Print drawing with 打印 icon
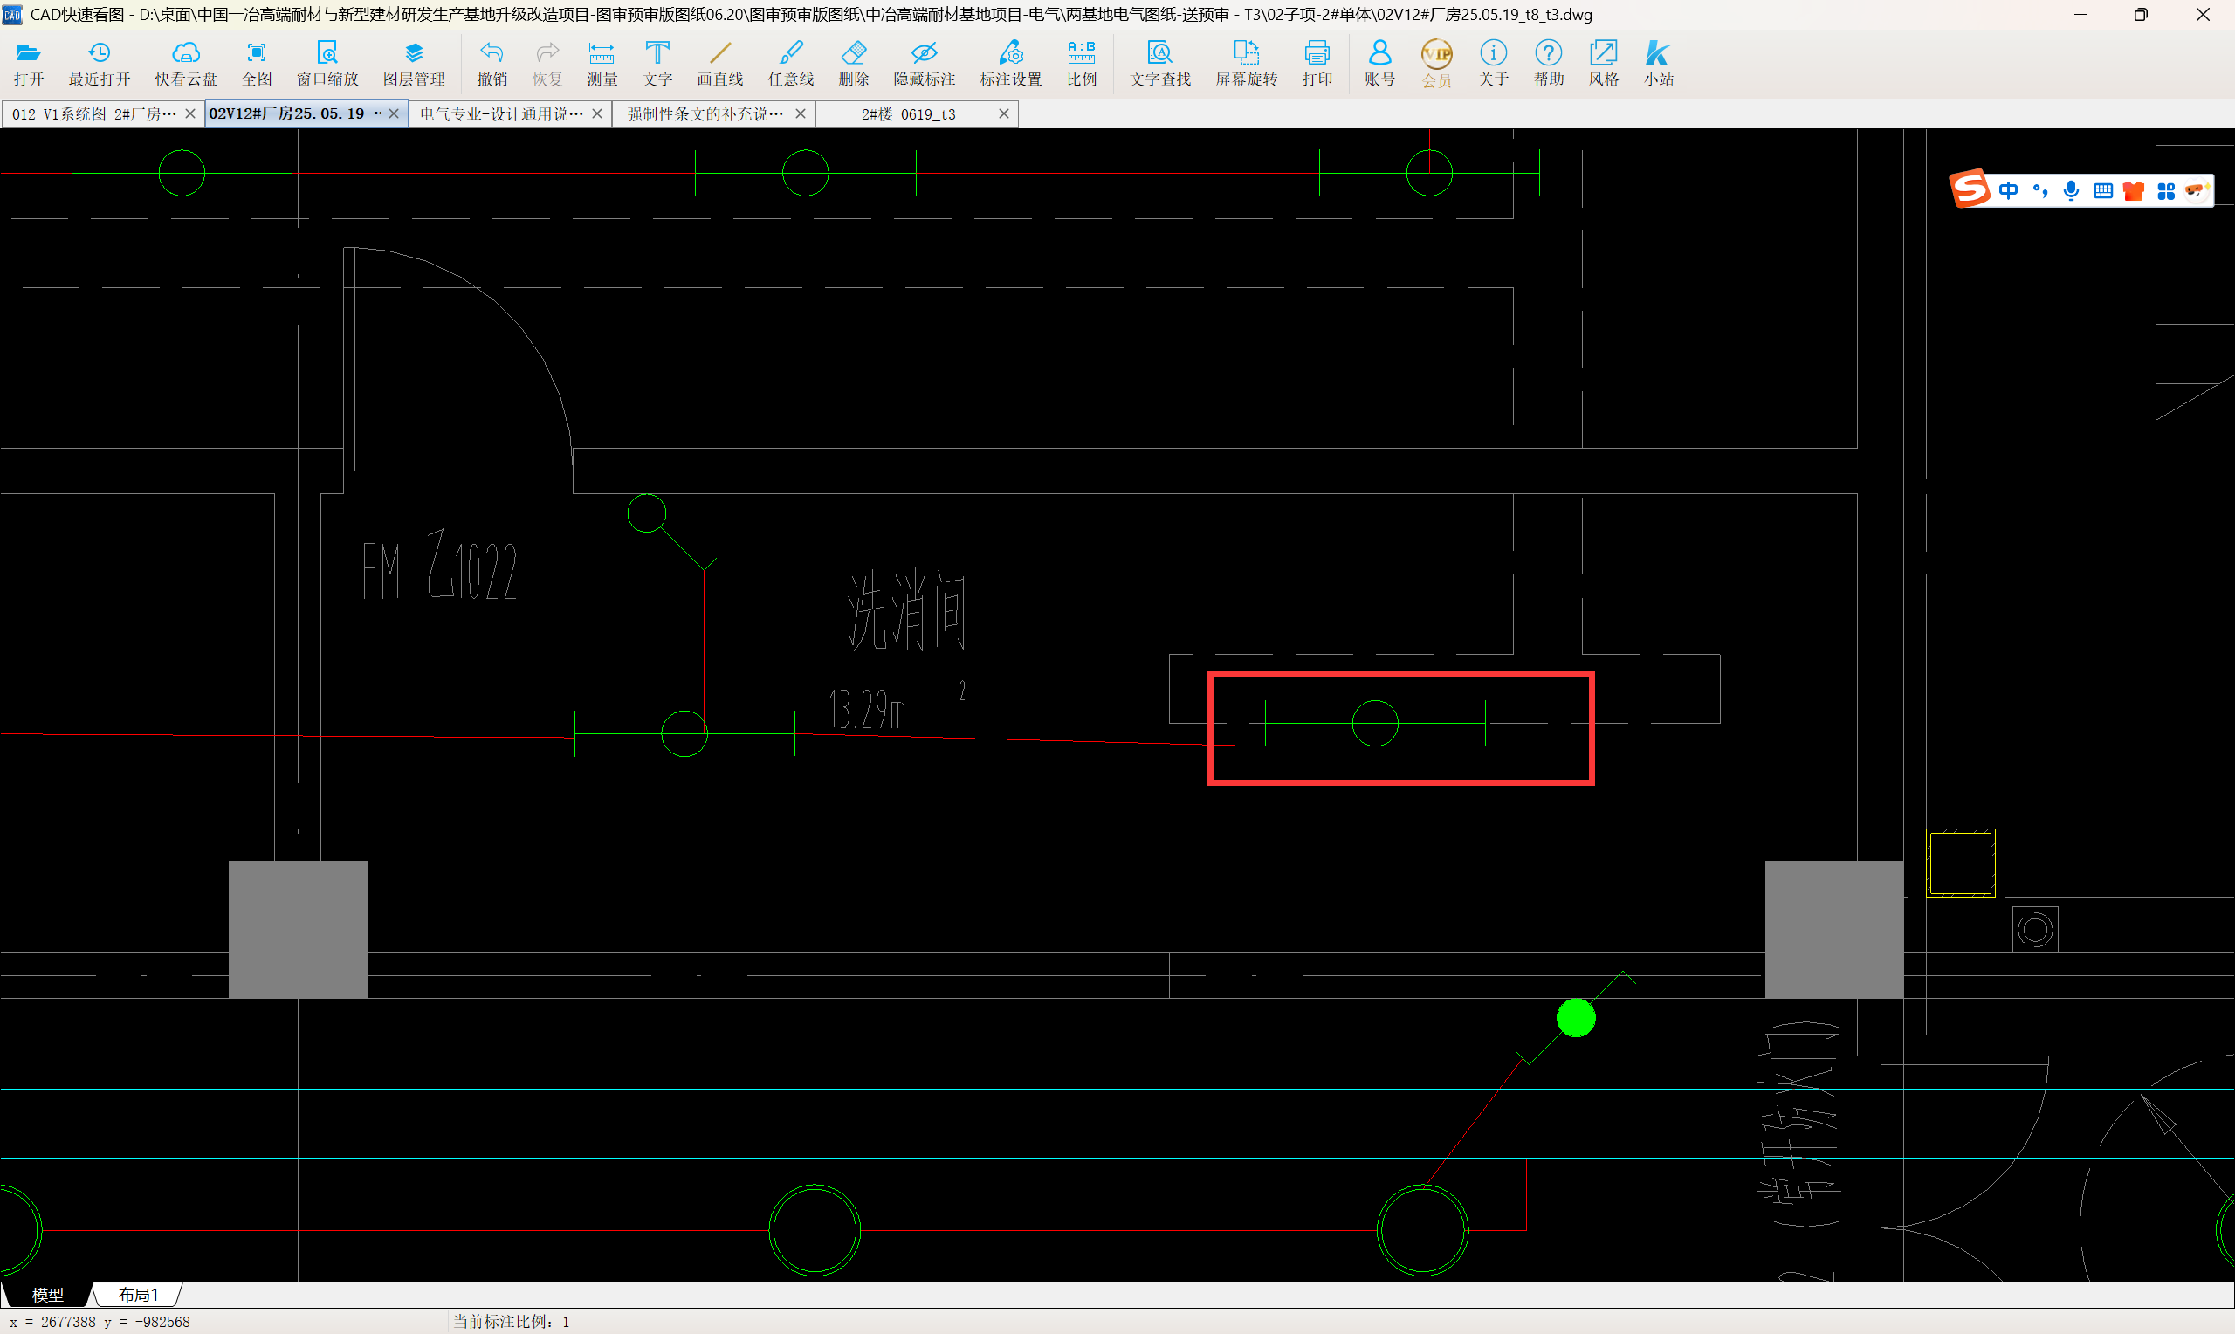This screenshot has width=2235, height=1334. tap(1317, 64)
